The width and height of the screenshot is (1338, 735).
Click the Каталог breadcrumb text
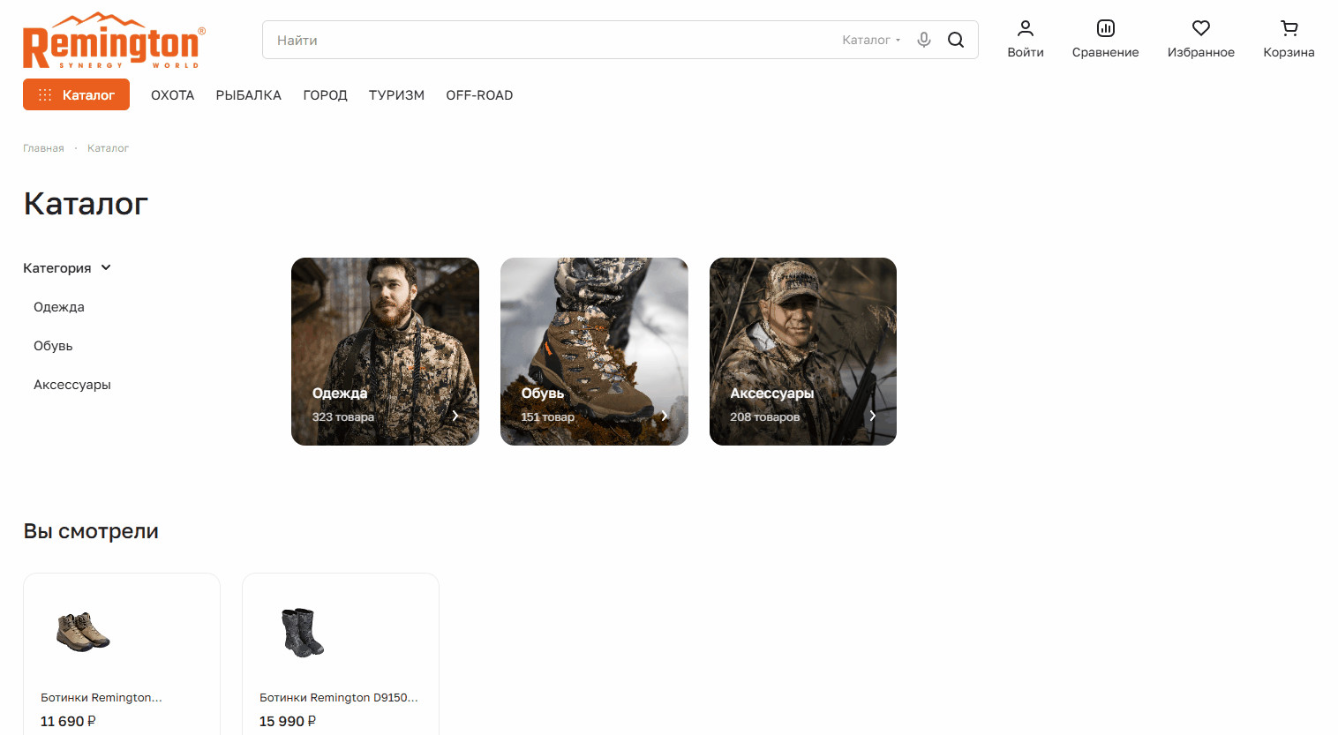(108, 148)
